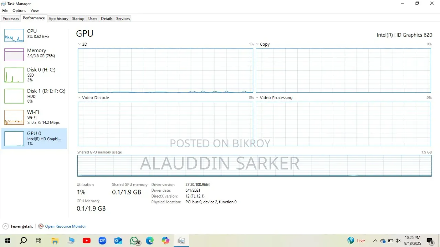Image resolution: width=440 pixels, height=247 pixels.
Task: Switch to the Startup tab
Action: coord(78,19)
